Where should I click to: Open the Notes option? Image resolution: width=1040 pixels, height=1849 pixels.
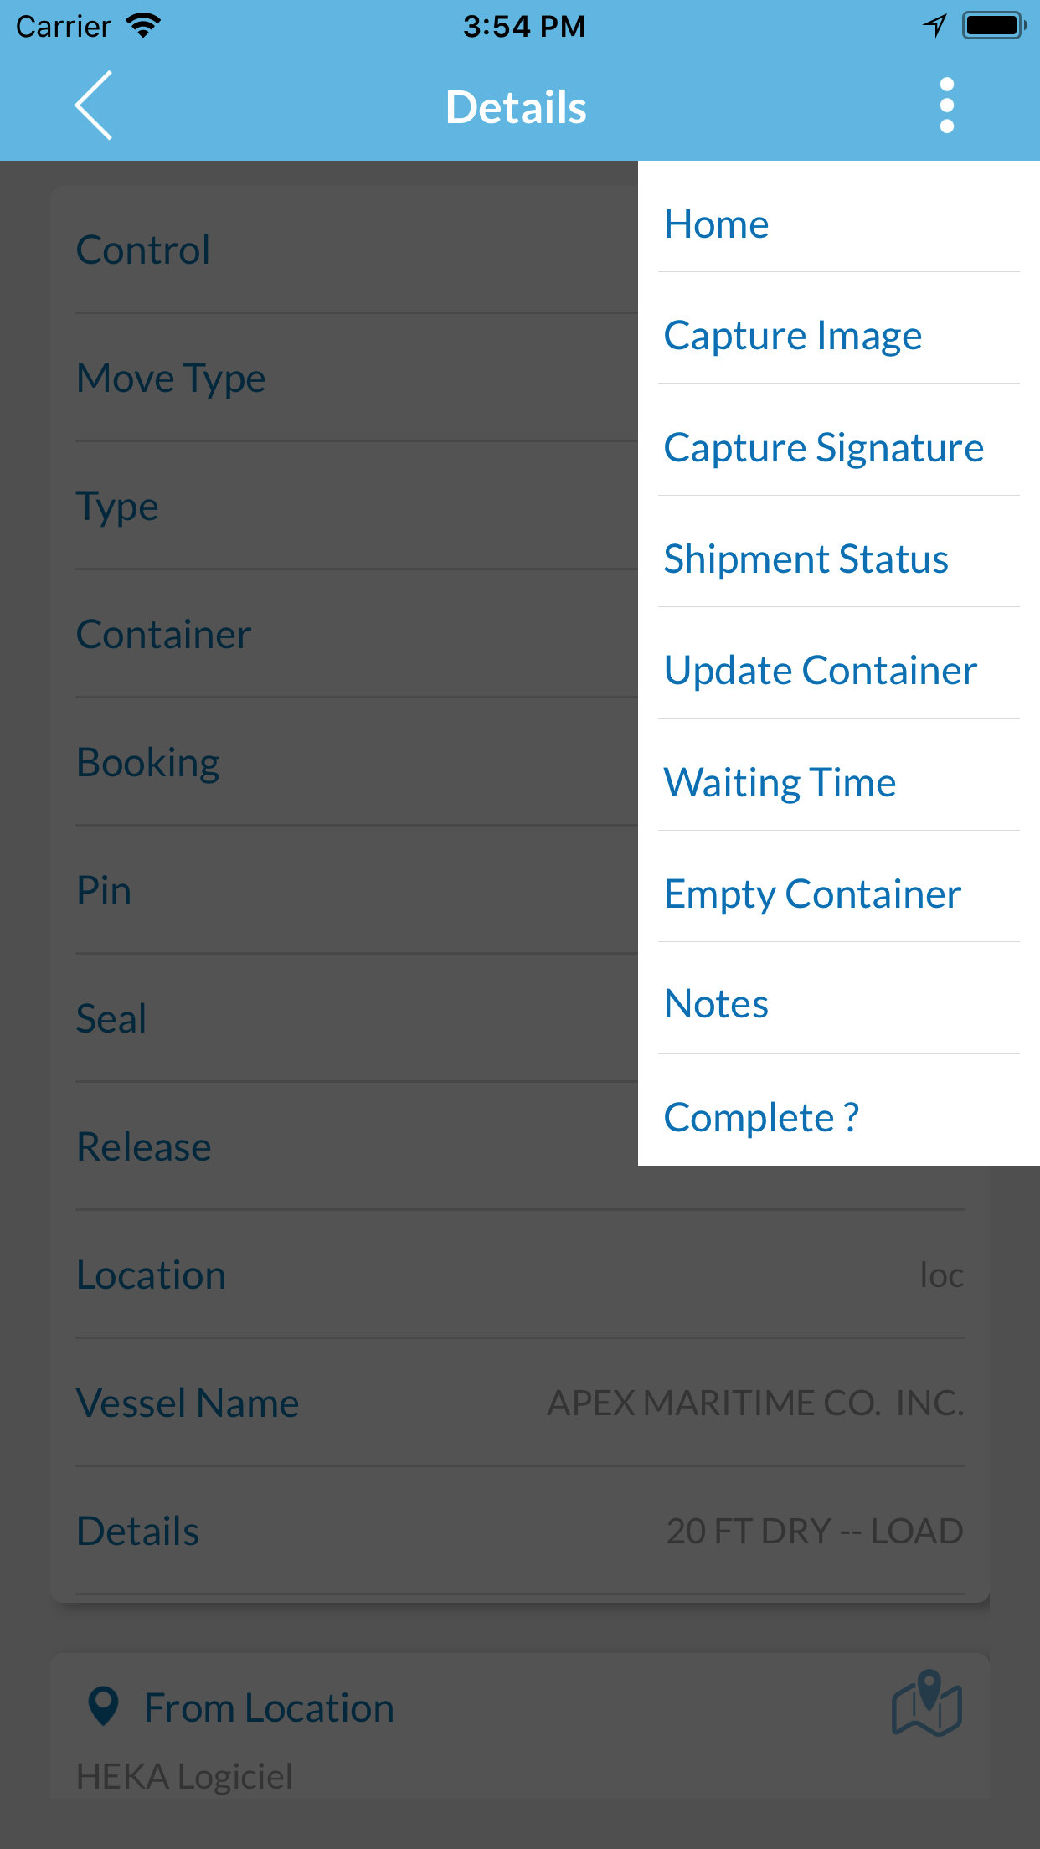715,1004
